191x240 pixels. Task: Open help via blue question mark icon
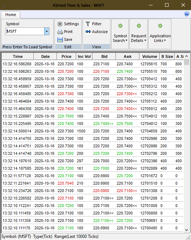[x=187, y=14]
